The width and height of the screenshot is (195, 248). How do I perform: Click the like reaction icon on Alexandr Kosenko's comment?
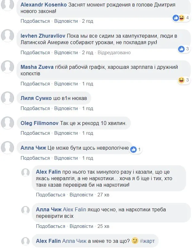(x=176, y=18)
